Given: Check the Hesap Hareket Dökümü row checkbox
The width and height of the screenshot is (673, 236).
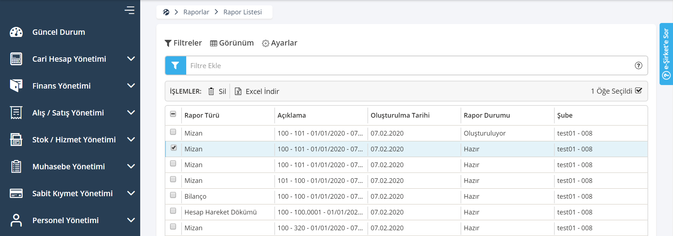Looking at the screenshot, I should pos(173,211).
